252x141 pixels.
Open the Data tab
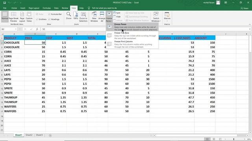coord(56,8)
